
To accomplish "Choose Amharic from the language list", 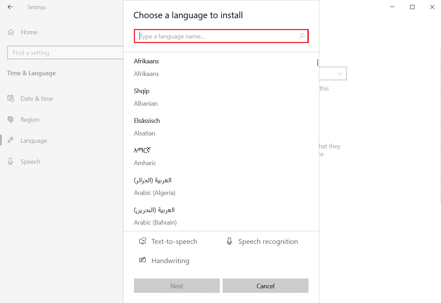I will coord(221,156).
